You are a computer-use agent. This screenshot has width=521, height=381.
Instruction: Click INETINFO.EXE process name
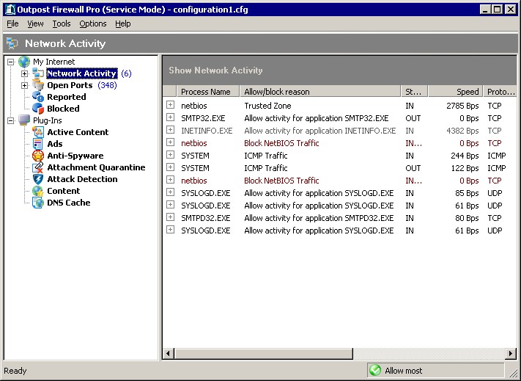[x=207, y=131]
